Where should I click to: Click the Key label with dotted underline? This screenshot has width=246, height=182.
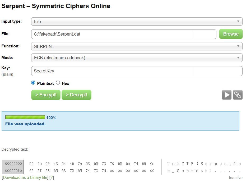tap(6, 68)
